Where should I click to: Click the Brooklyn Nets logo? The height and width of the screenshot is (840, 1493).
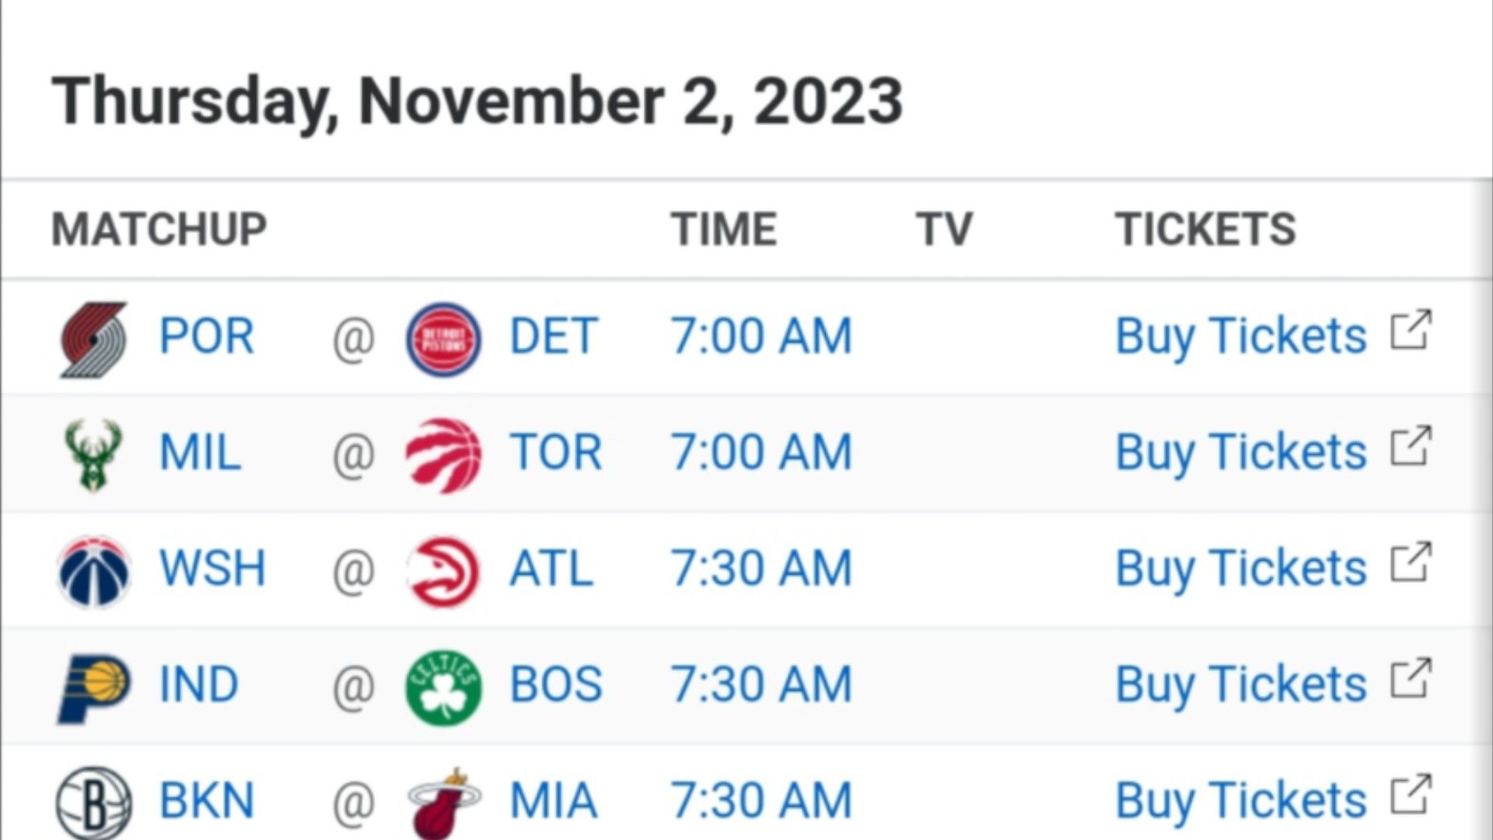(94, 803)
